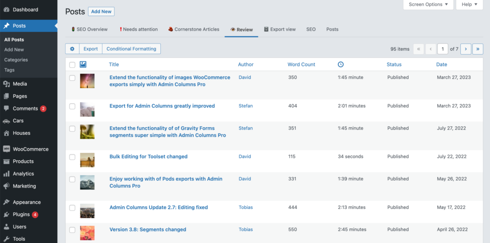Open Add New in Posts submenu
The image size is (490, 243).
14,50
